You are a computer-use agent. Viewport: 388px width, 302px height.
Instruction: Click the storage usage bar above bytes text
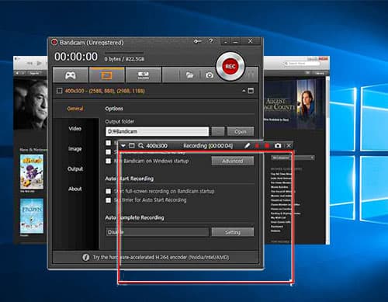tap(124, 53)
